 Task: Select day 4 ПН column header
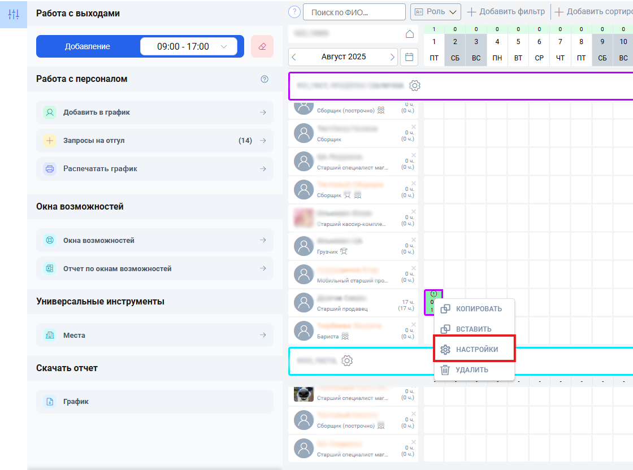pos(497,50)
